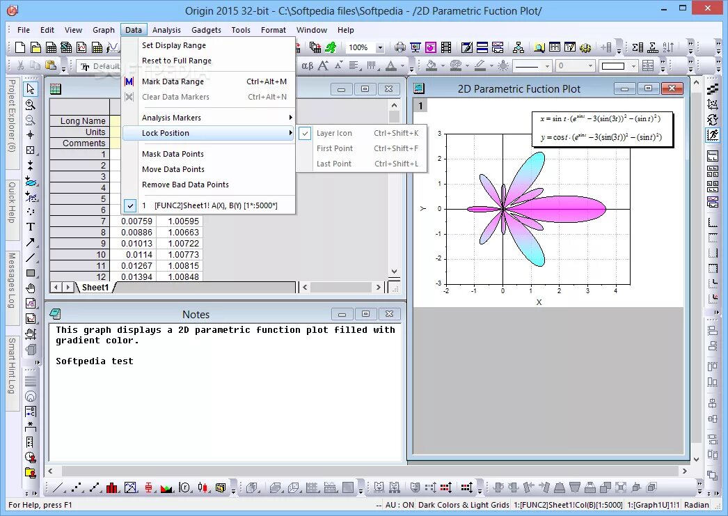Select the Rectangle tool
This screenshot has height=516, width=728.
click(x=30, y=273)
